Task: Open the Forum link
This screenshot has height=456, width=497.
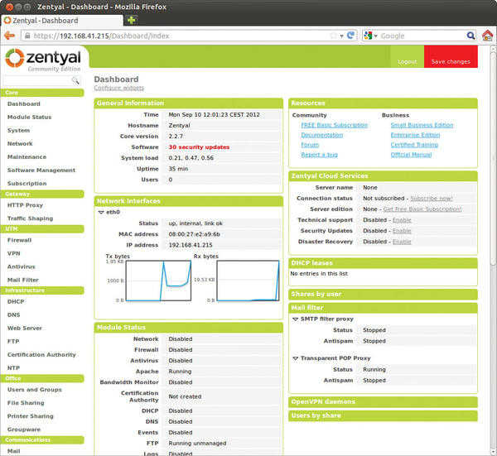Action: tap(310, 145)
